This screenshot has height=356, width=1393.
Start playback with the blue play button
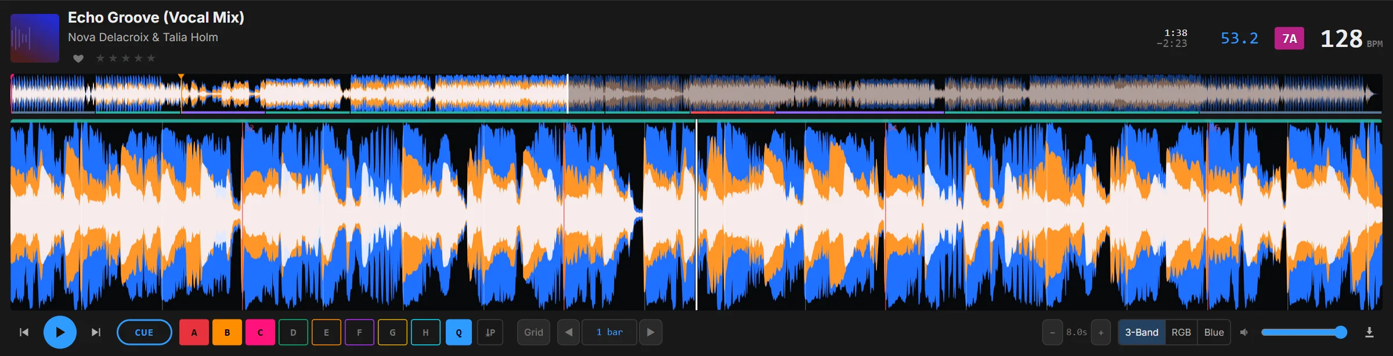(x=60, y=332)
